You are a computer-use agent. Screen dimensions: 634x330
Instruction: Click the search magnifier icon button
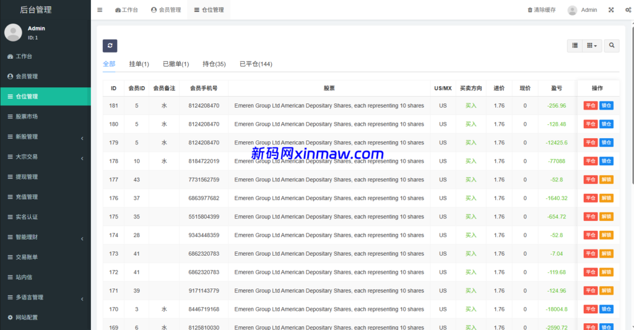click(612, 46)
